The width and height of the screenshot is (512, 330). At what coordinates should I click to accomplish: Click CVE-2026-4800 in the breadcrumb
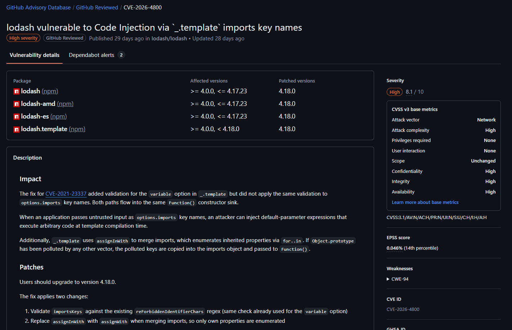(x=143, y=8)
